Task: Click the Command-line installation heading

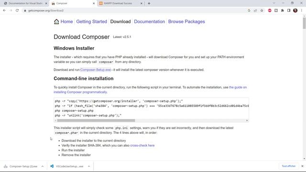Action: pyautogui.click(x=84, y=78)
